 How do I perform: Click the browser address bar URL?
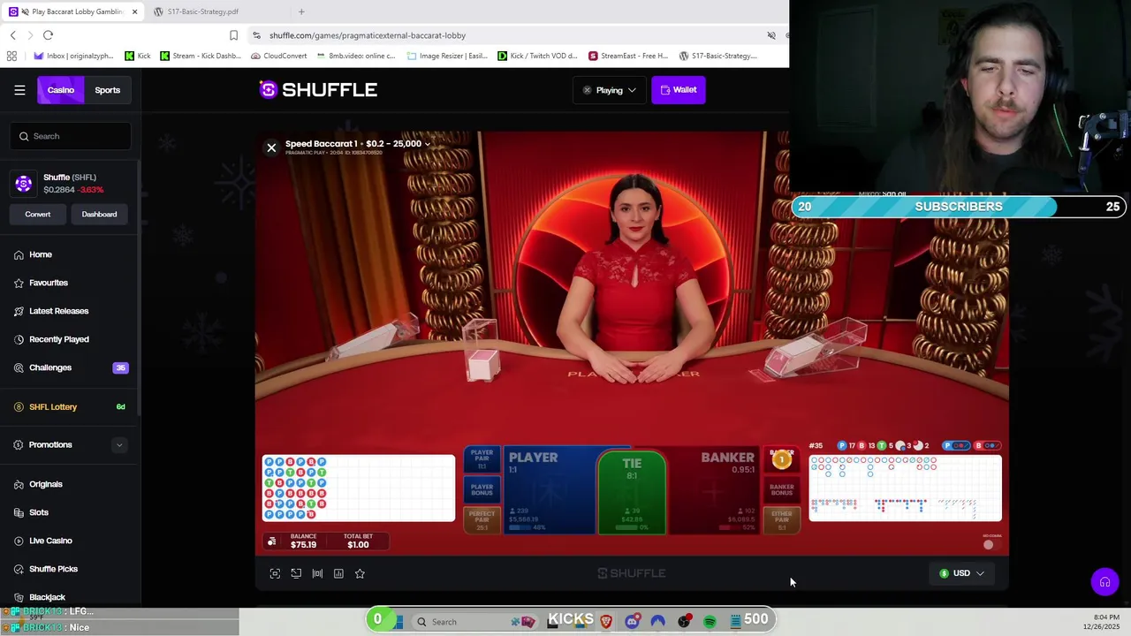(368, 35)
